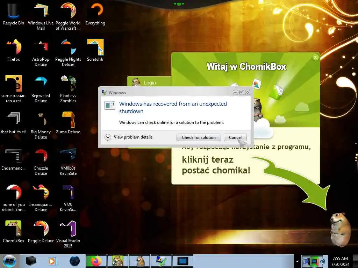Select the VM0b0t KevinSite desktop icon
Image resolution: width=358 pixels, height=268 pixels.
tap(68, 161)
